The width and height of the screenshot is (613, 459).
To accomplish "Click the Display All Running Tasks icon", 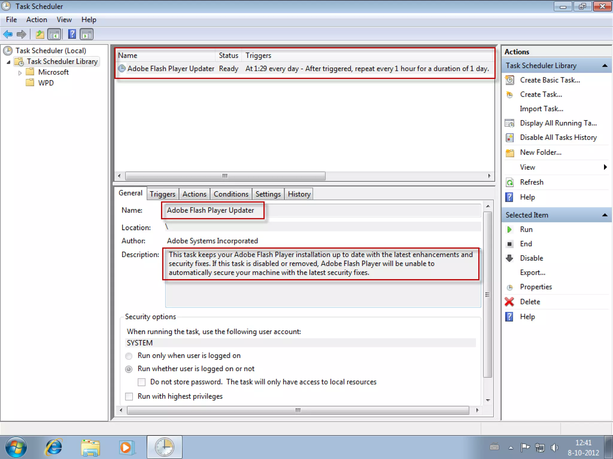I will tap(509, 123).
